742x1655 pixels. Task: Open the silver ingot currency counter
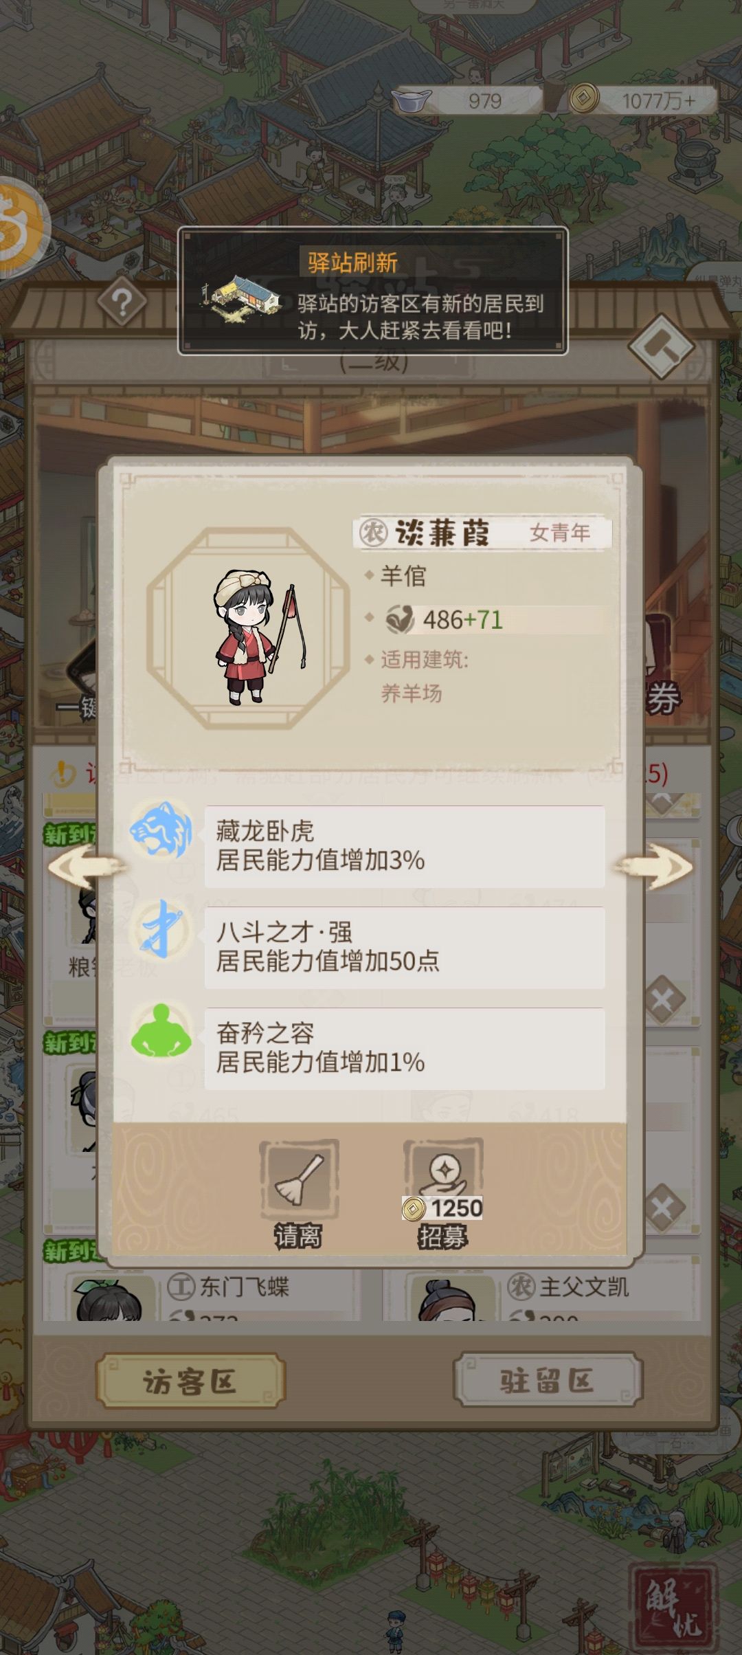[467, 101]
